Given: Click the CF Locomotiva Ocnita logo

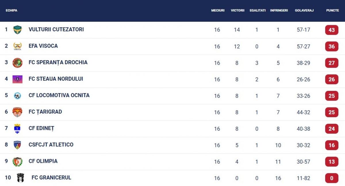Looking at the screenshot, I should pyautogui.click(x=18, y=96).
